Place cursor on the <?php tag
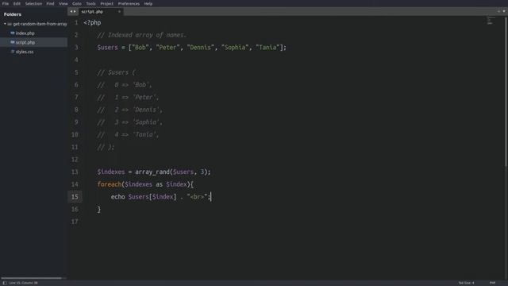This screenshot has width=508, height=286. (x=92, y=23)
